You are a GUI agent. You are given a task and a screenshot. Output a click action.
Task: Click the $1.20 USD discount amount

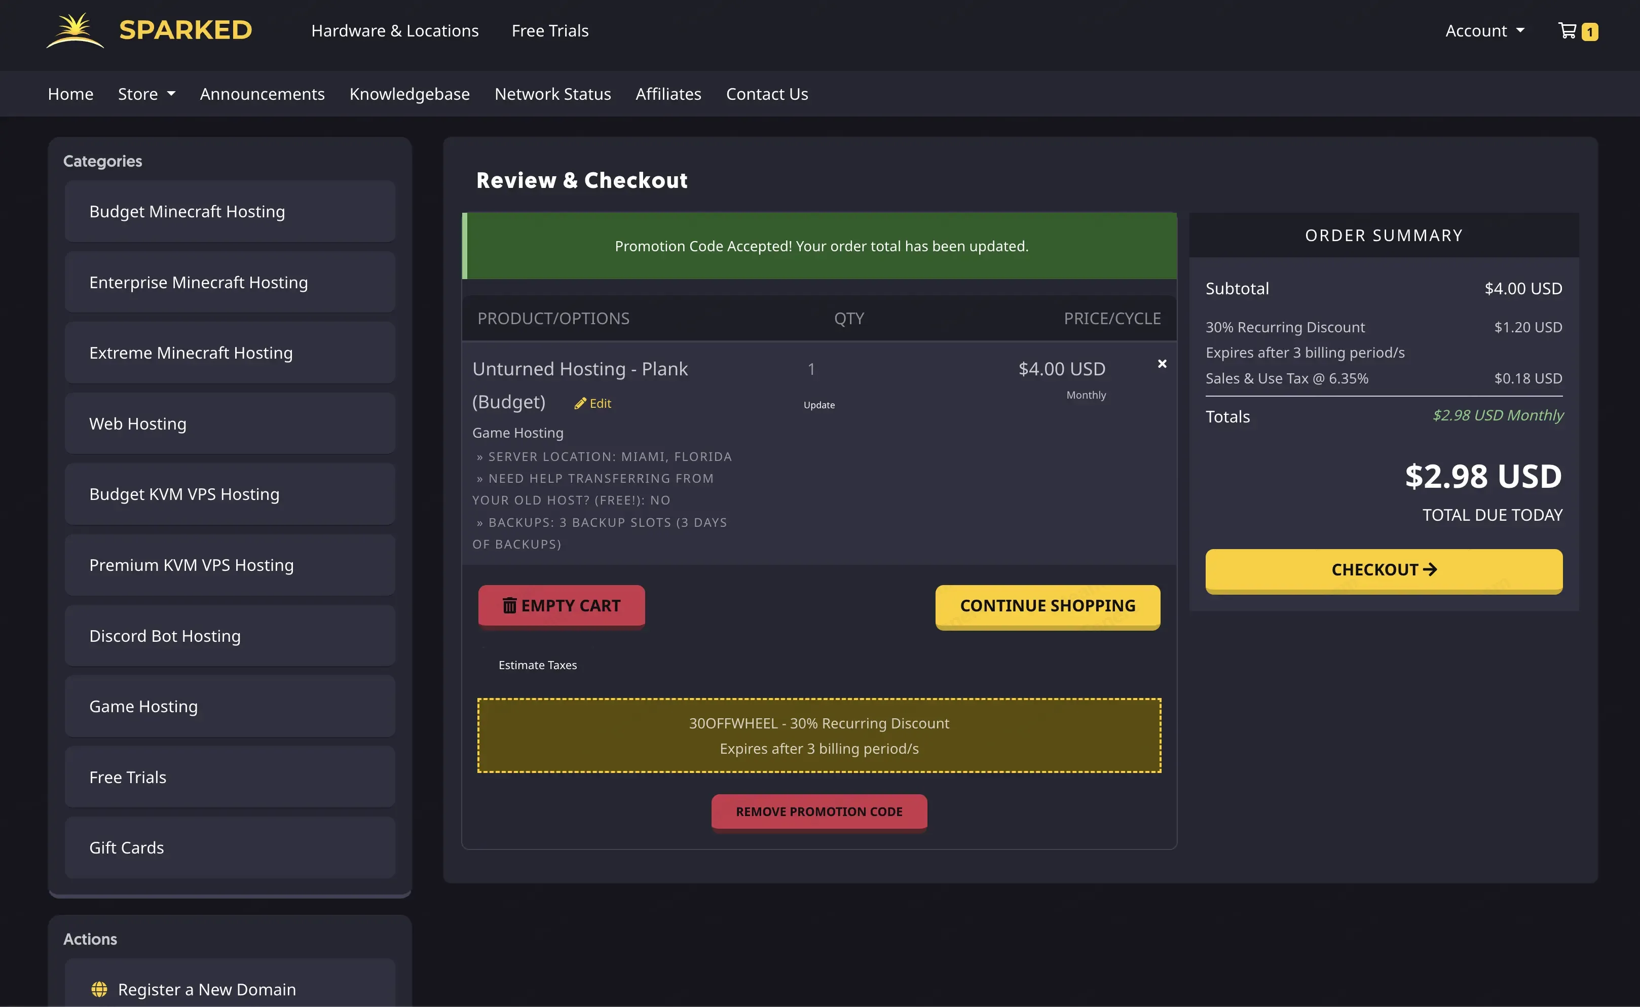tap(1528, 327)
